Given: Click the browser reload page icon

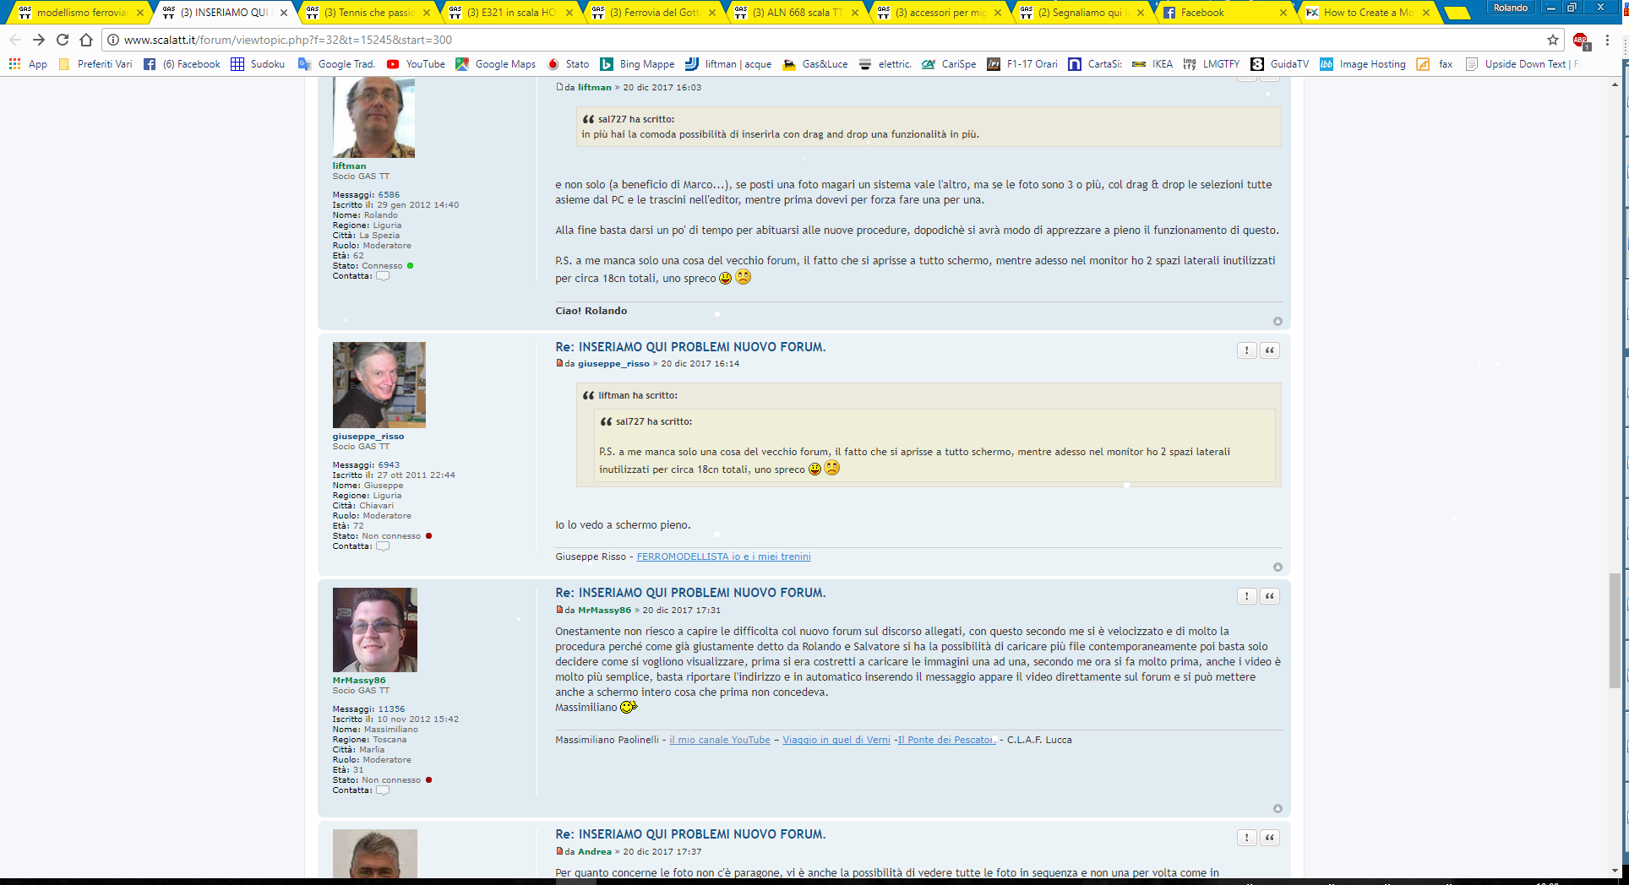Looking at the screenshot, I should click(x=63, y=40).
